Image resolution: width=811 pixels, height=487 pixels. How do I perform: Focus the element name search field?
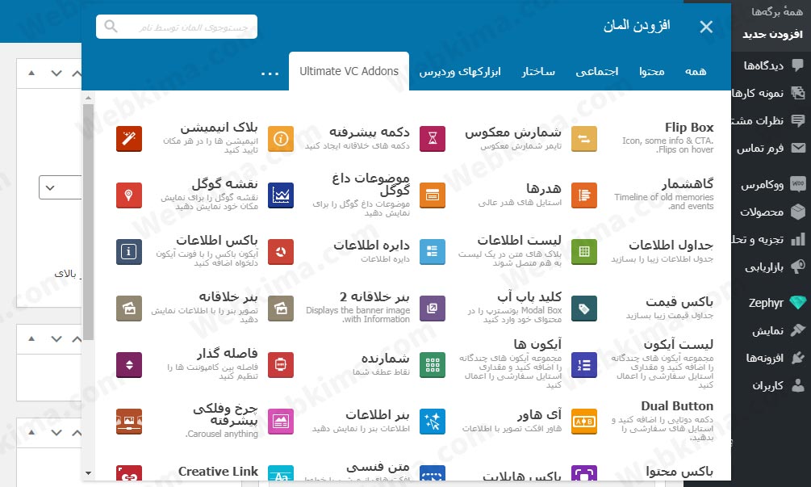coord(177,27)
